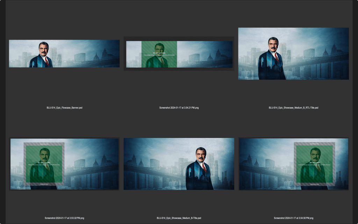The image size is (358, 224).
Task: Click top gray cautionary strip in 3.53.32 PM screenshot
Action: click(44, 144)
